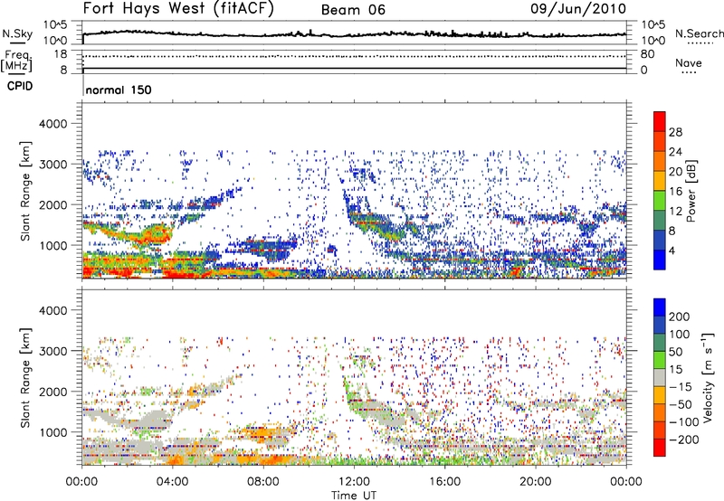
Task: Click the "16" label on the power colorbar
Action: (675, 192)
